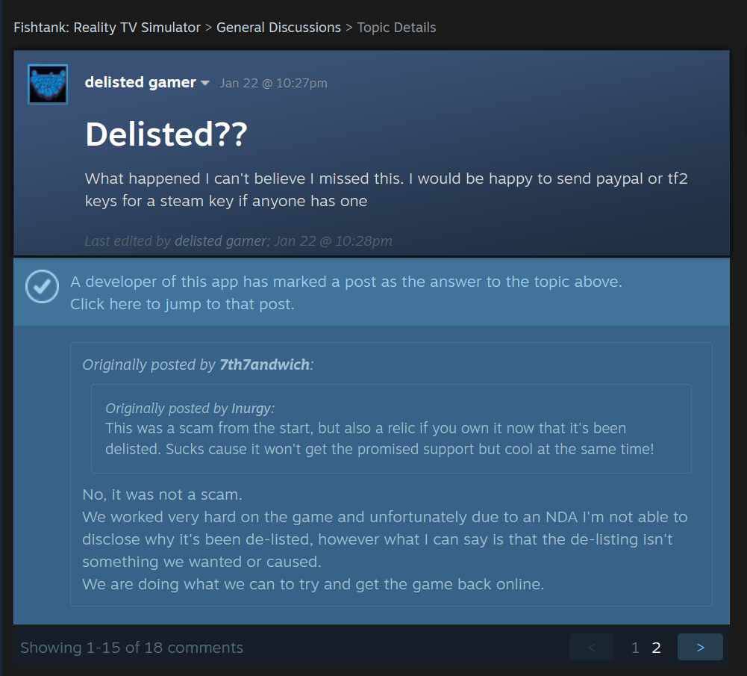Jump to the marked answer post
Image resolution: width=747 pixels, height=676 pixels.
[x=182, y=304]
